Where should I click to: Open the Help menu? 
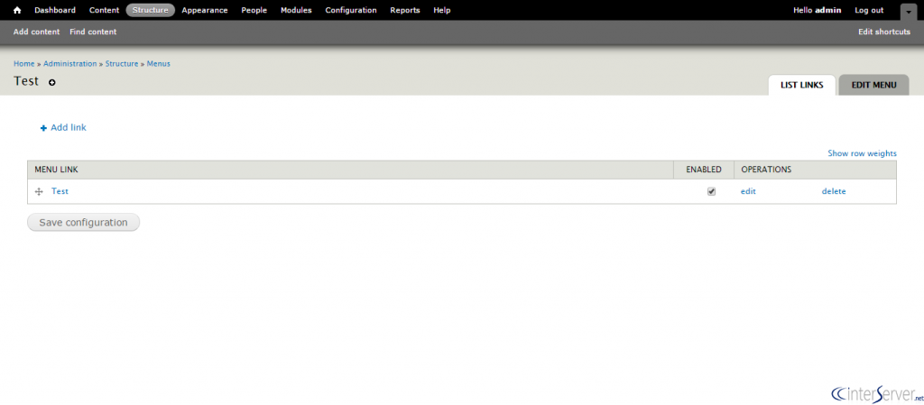[442, 10]
